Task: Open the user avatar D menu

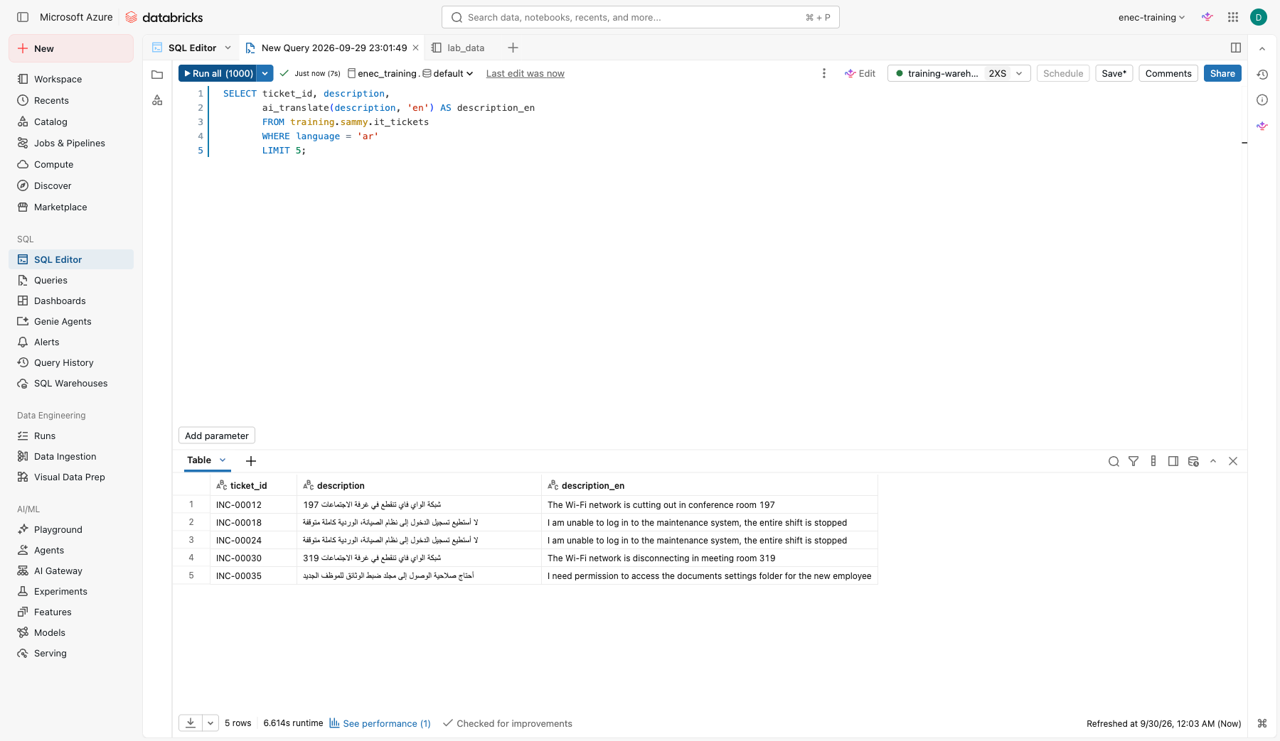Action: (x=1259, y=17)
